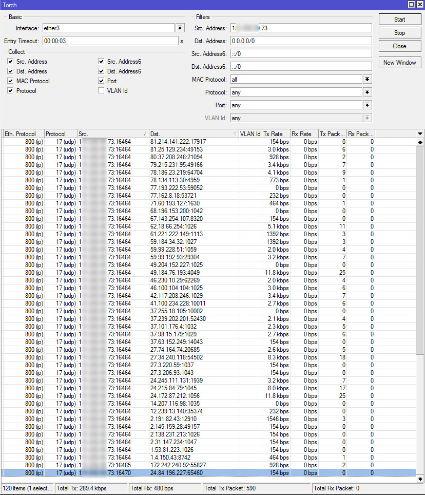This screenshot has height=495, width=425.
Task: Sort by Protocol column header
Action: click(61, 134)
